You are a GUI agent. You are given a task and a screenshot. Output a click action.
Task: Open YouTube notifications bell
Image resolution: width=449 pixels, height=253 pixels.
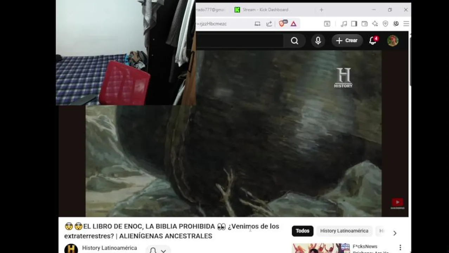point(373,40)
